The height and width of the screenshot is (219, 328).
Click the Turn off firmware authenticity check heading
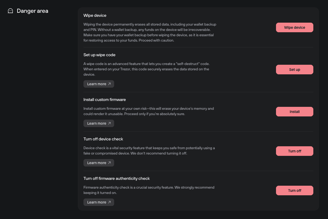point(117,179)
